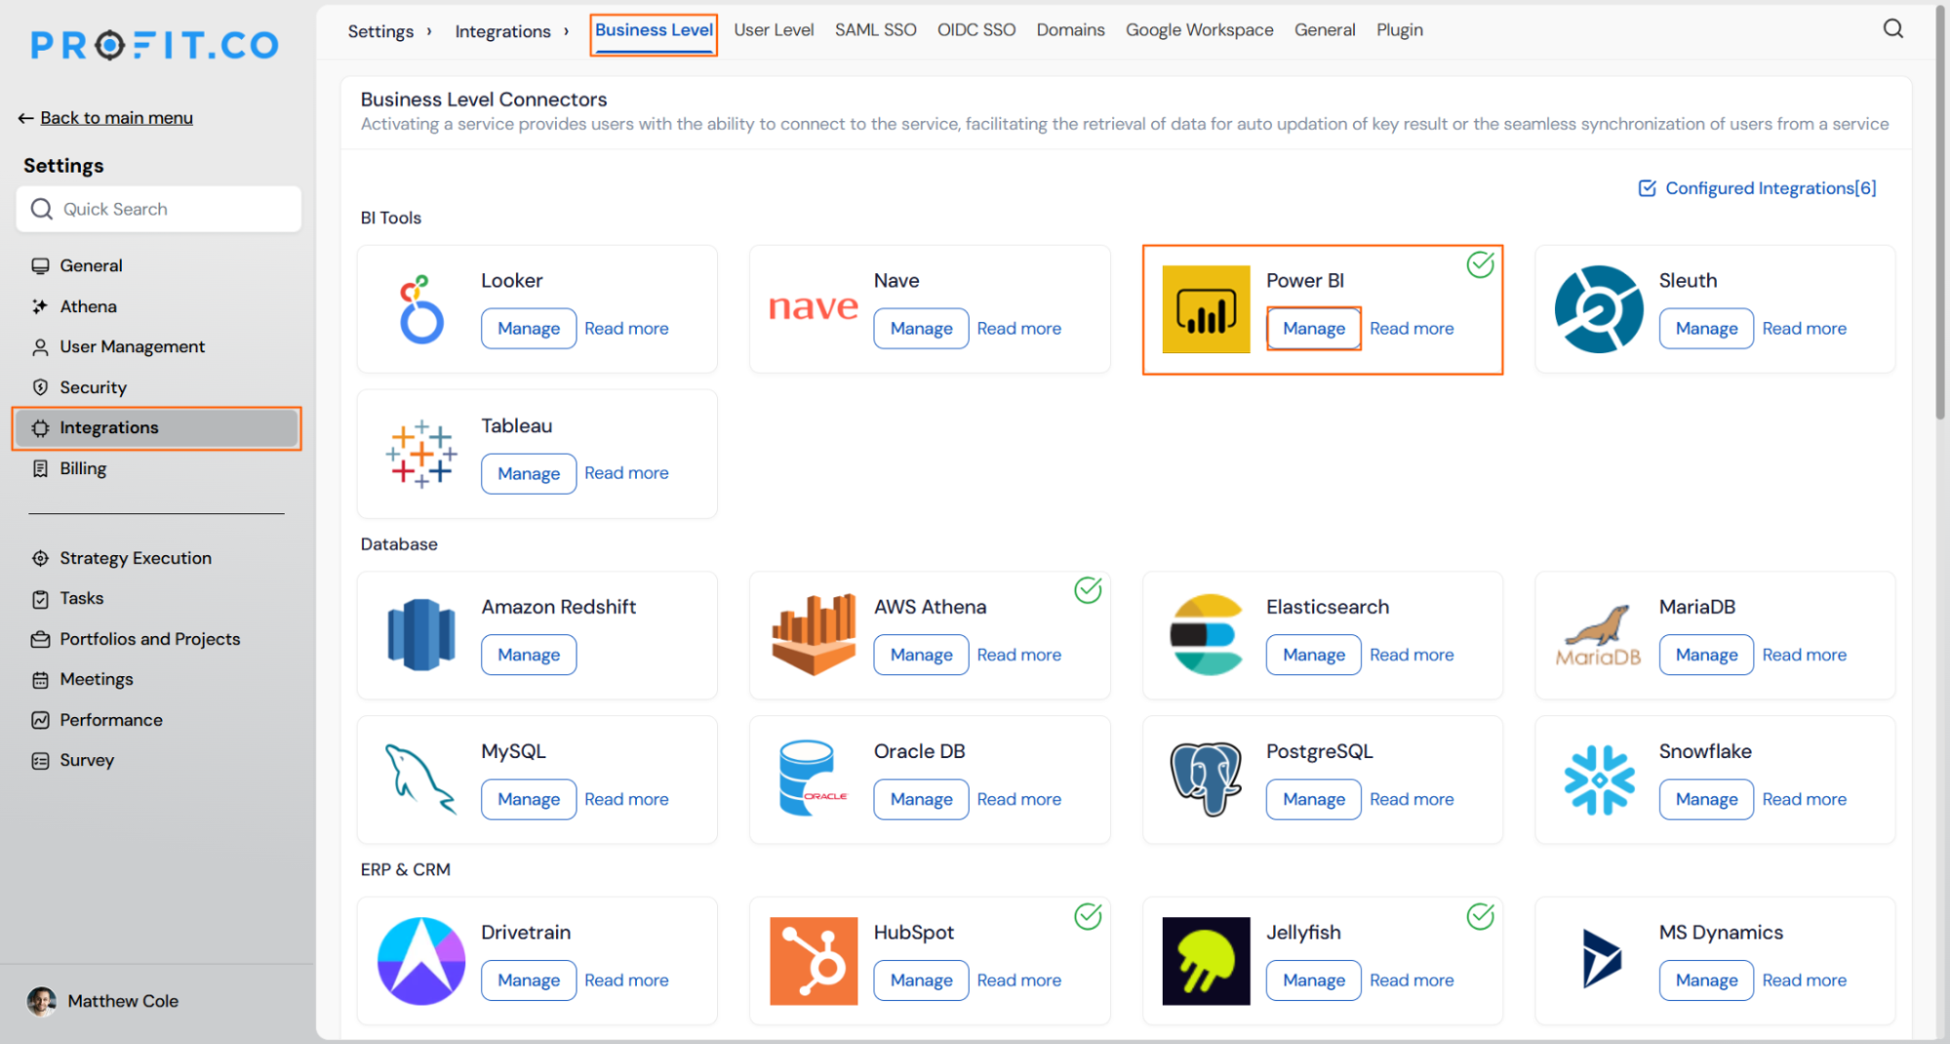Click the Tableau logo icon

click(421, 454)
